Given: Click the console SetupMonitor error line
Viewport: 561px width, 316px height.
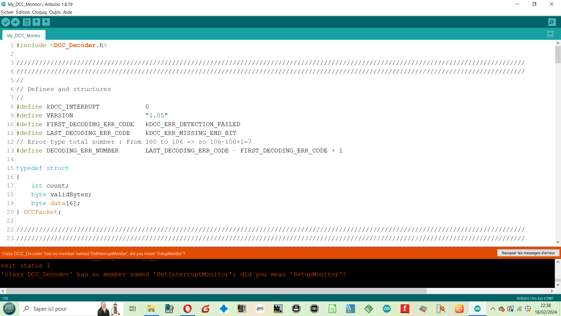Looking at the screenshot, I should coord(174,274).
